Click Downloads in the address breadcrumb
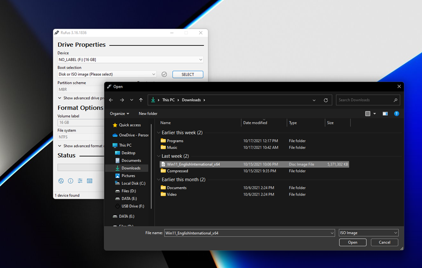 pyautogui.click(x=191, y=100)
